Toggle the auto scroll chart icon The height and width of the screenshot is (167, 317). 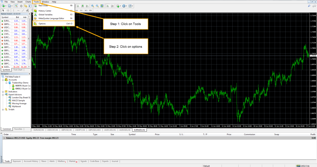[x=107, y=6]
